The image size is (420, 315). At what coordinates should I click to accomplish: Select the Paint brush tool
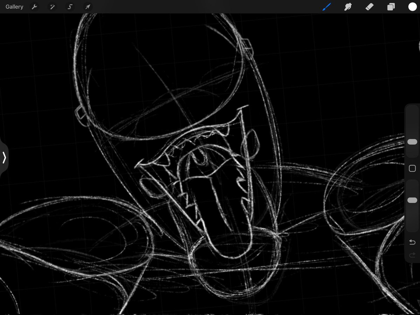click(x=326, y=7)
